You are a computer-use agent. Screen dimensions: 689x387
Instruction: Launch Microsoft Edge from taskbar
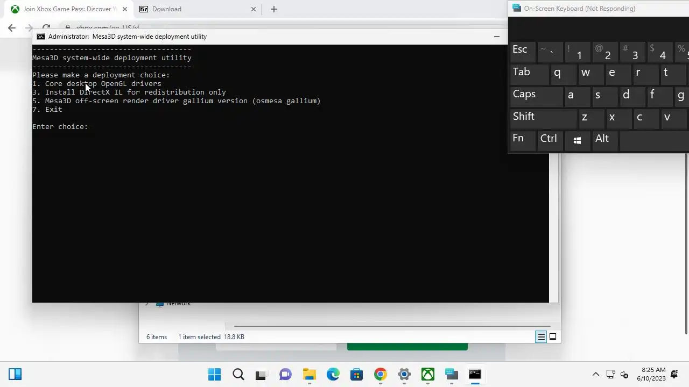pos(333,374)
